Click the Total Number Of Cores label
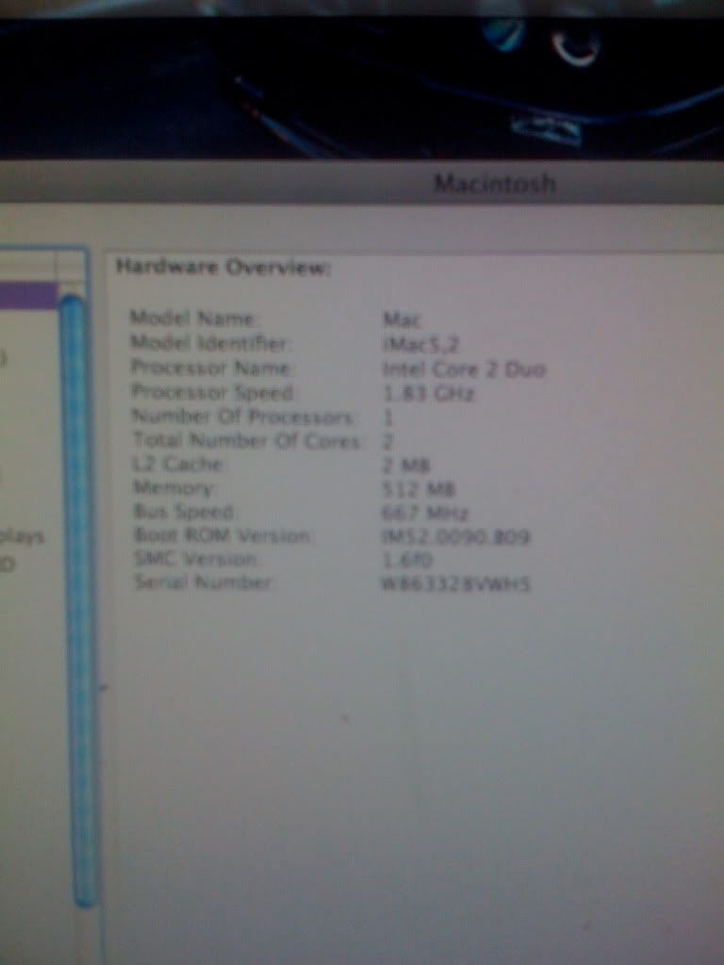Screen dimensions: 724x965 point(247,440)
